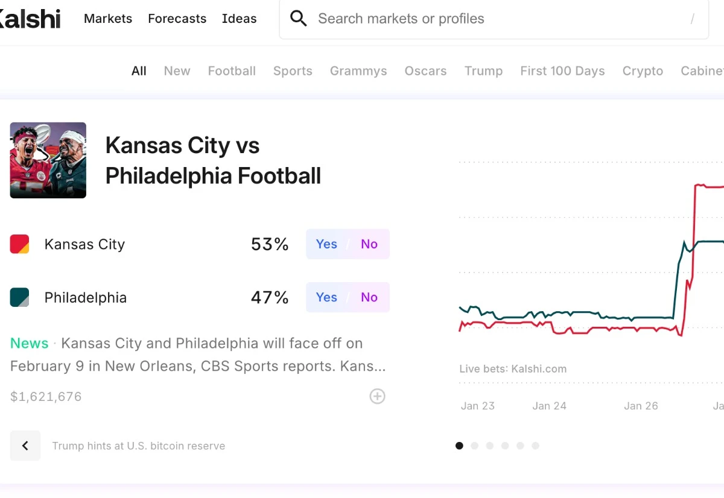
Task: Open the Kansas City vs Philadelphia Football market
Action: [x=213, y=160]
